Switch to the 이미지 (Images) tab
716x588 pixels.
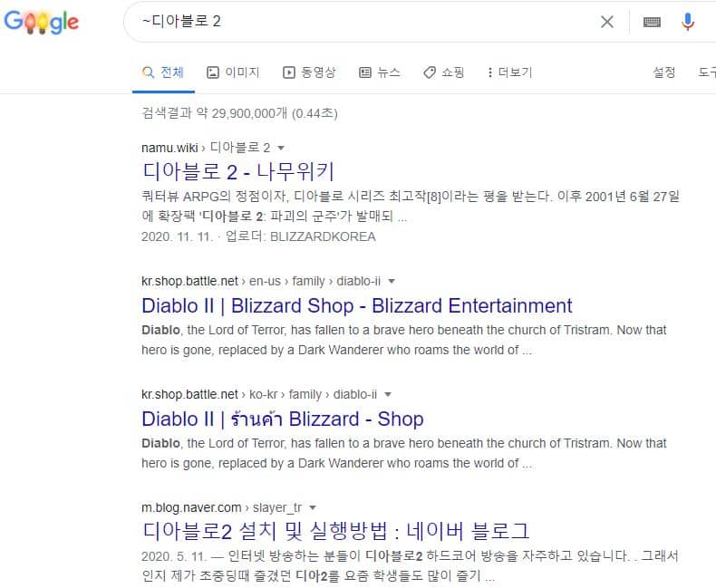[233, 72]
